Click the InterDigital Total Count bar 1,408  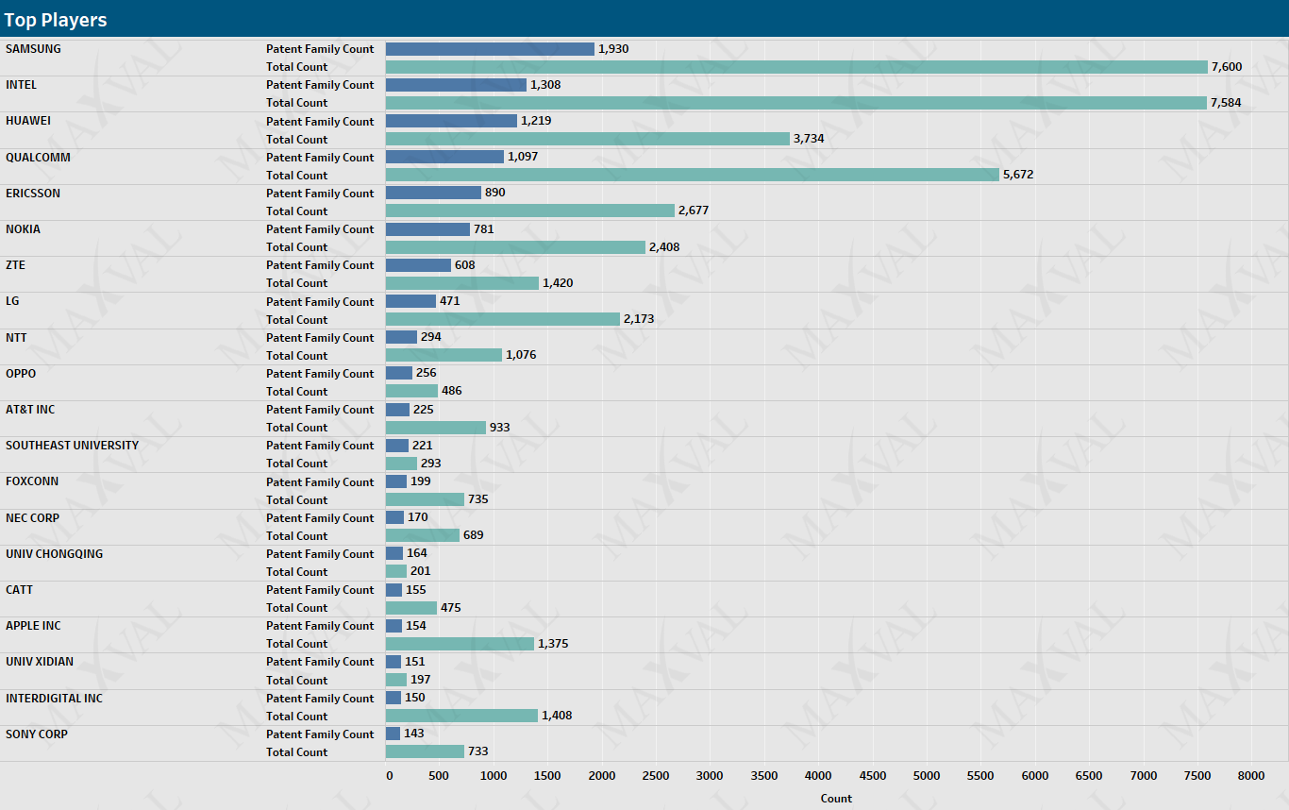coord(461,716)
